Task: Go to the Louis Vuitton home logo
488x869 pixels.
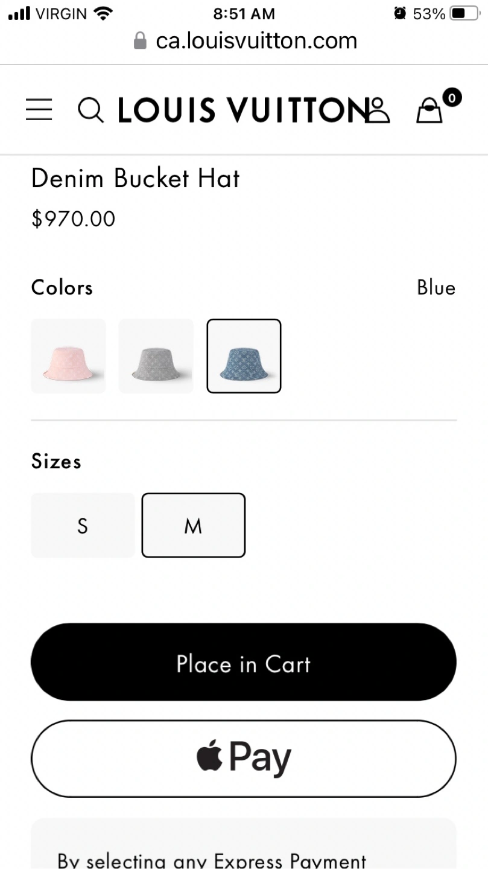Action: pyautogui.click(x=241, y=110)
